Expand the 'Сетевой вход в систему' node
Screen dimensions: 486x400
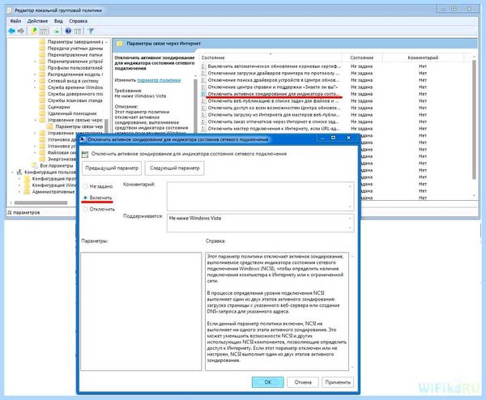click(35, 81)
